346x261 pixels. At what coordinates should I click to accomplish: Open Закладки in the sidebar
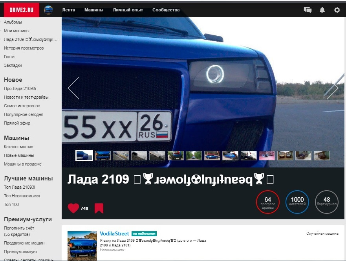point(13,65)
